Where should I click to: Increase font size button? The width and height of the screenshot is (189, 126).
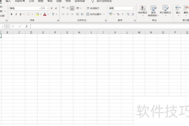tap(52, 8)
